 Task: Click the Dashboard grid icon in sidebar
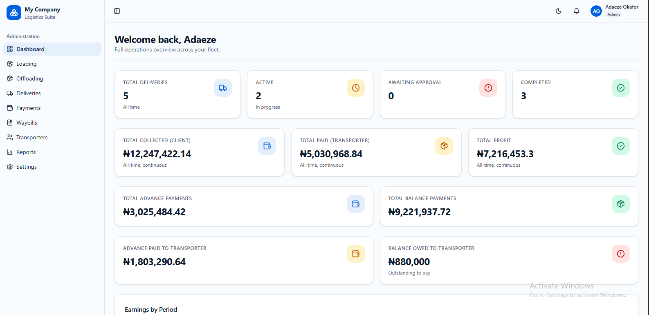coord(10,49)
